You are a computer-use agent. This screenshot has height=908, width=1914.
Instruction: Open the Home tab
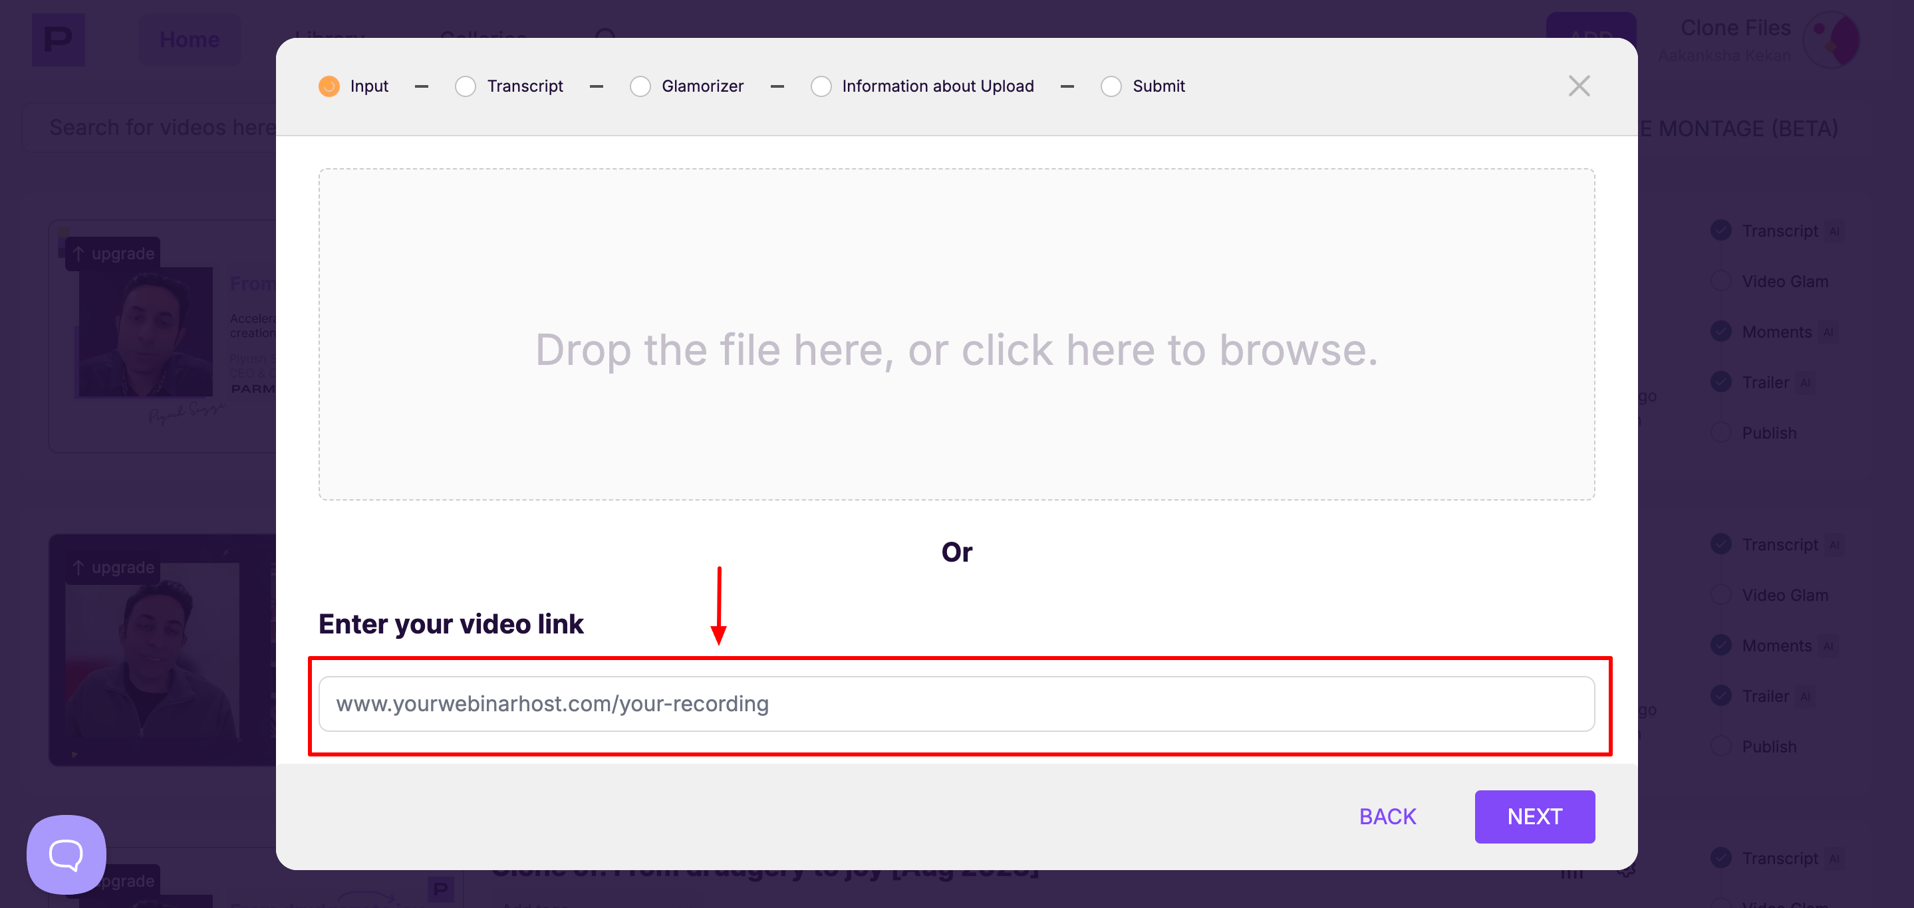point(190,39)
